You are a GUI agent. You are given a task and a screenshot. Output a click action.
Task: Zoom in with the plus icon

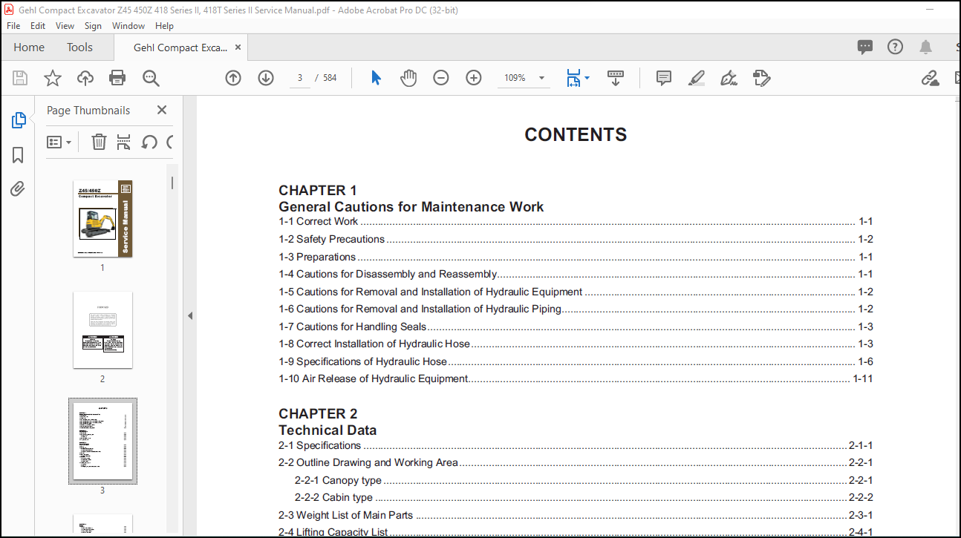pyautogui.click(x=474, y=78)
